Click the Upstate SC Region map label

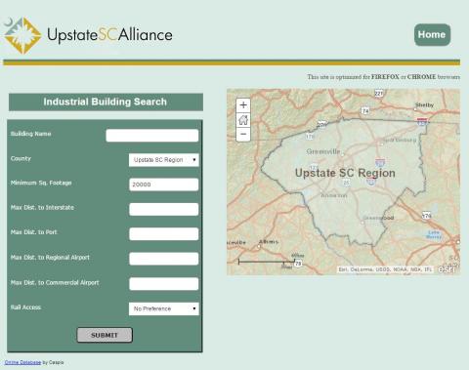[x=345, y=173]
